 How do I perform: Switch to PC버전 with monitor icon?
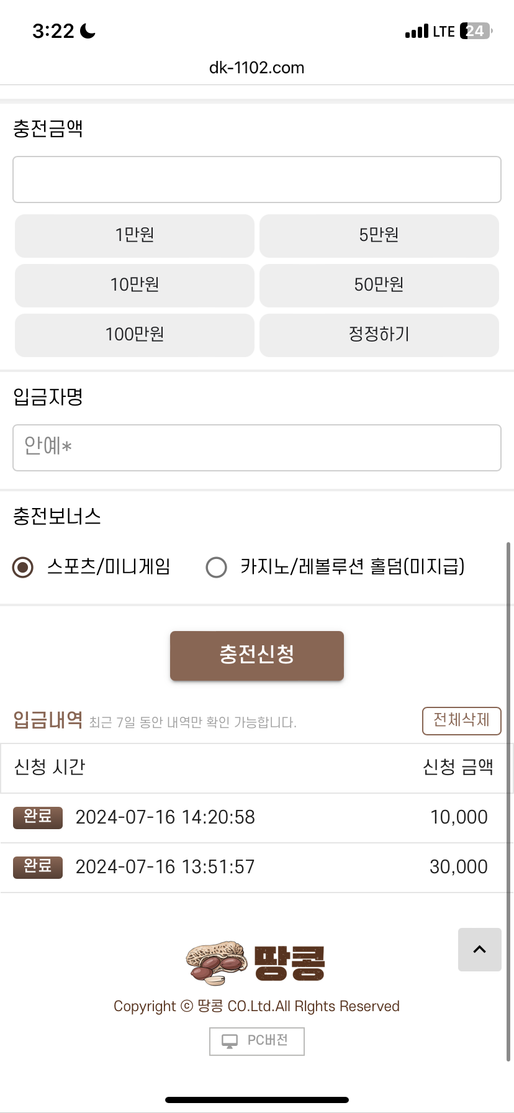coord(257,1041)
